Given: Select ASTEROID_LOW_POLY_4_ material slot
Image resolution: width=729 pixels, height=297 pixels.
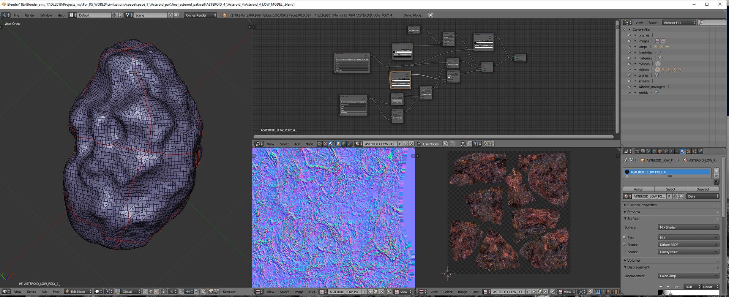Looking at the screenshot, I should (x=667, y=172).
